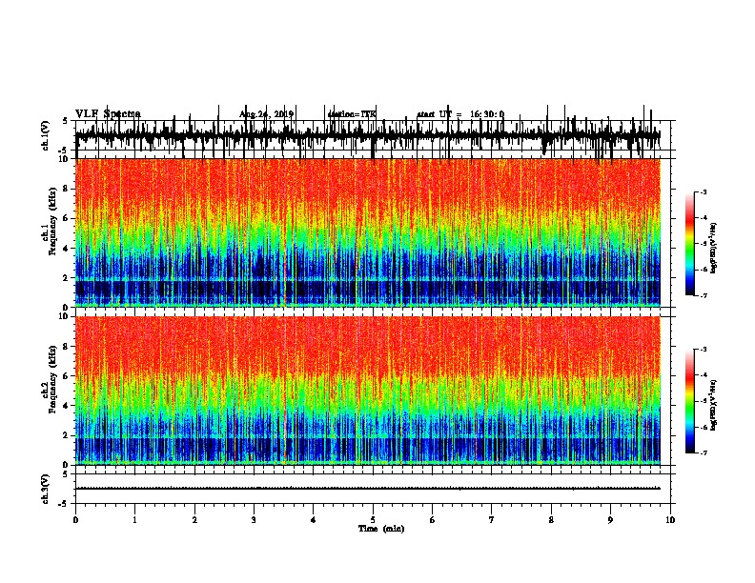Click the "VLF Spectra" title text
The image size is (755, 583).
pyautogui.click(x=108, y=114)
